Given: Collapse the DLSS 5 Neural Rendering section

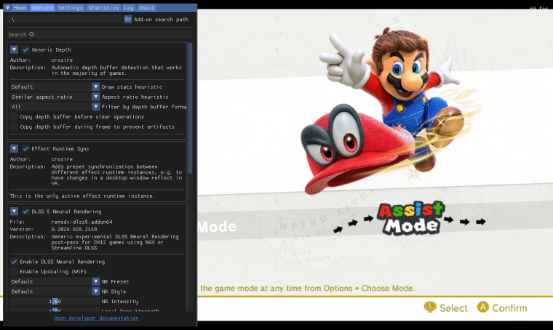Looking at the screenshot, I should (x=14, y=211).
